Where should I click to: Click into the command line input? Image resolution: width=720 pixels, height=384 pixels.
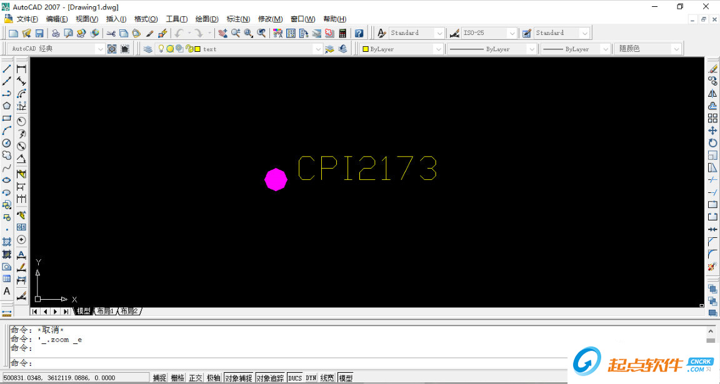coord(312,363)
